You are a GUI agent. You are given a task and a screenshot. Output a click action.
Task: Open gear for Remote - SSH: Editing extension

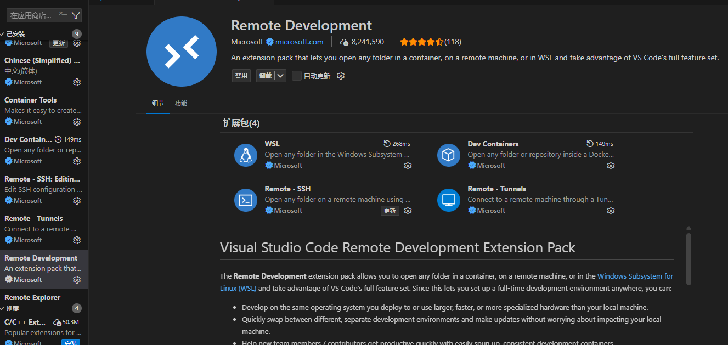[77, 201]
